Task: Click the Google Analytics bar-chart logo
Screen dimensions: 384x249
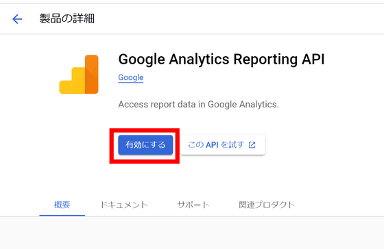Action: (79, 75)
